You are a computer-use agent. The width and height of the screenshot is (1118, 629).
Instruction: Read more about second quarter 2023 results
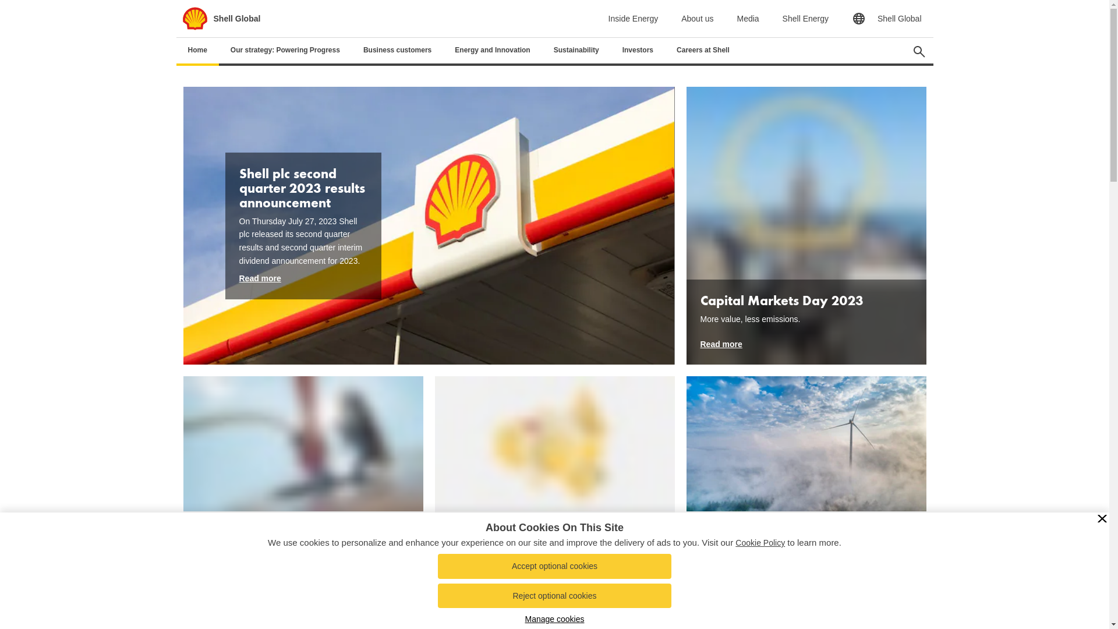point(260,278)
